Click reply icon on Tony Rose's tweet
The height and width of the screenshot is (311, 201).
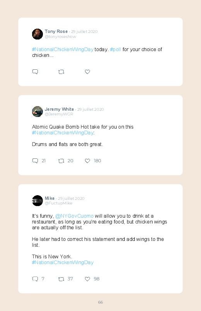(35, 72)
